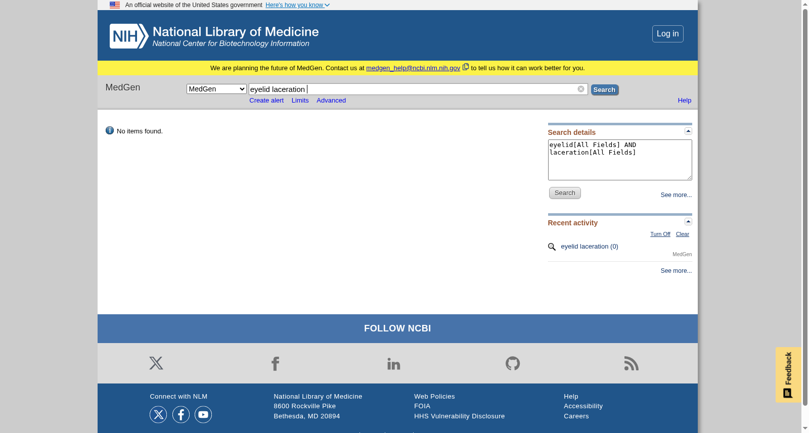Click 8600 Rockville Pike address text
The height and width of the screenshot is (433, 809).
[304, 406]
